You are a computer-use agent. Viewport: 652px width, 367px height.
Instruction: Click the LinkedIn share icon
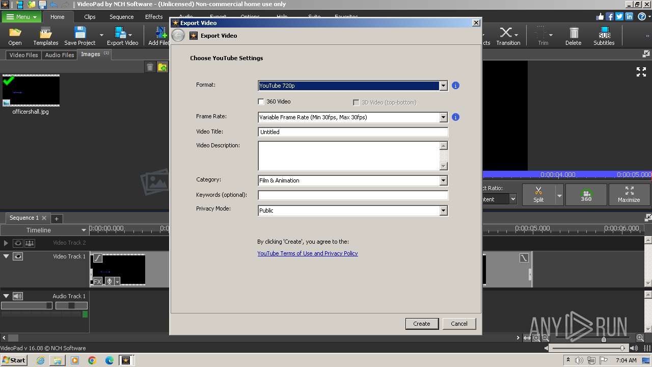click(x=629, y=16)
